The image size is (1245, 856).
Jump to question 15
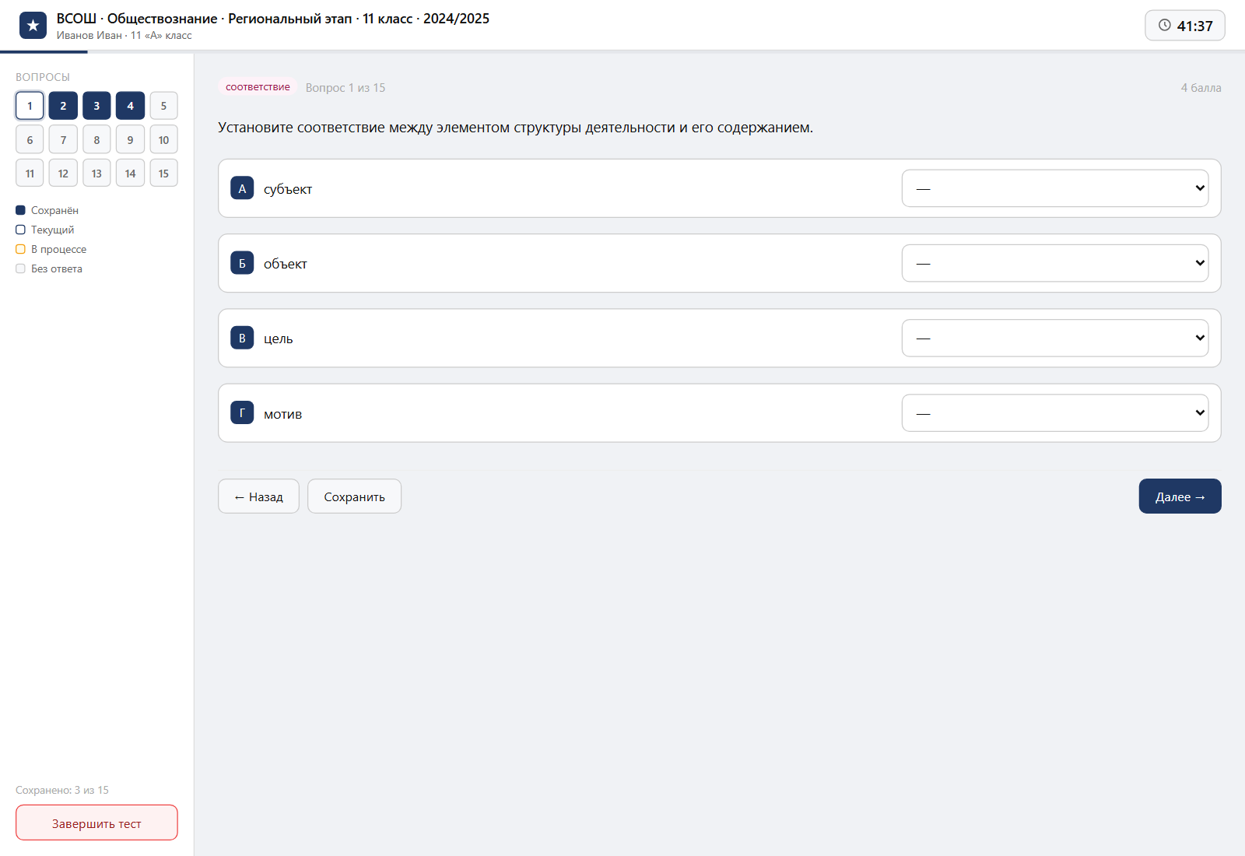coord(163,174)
